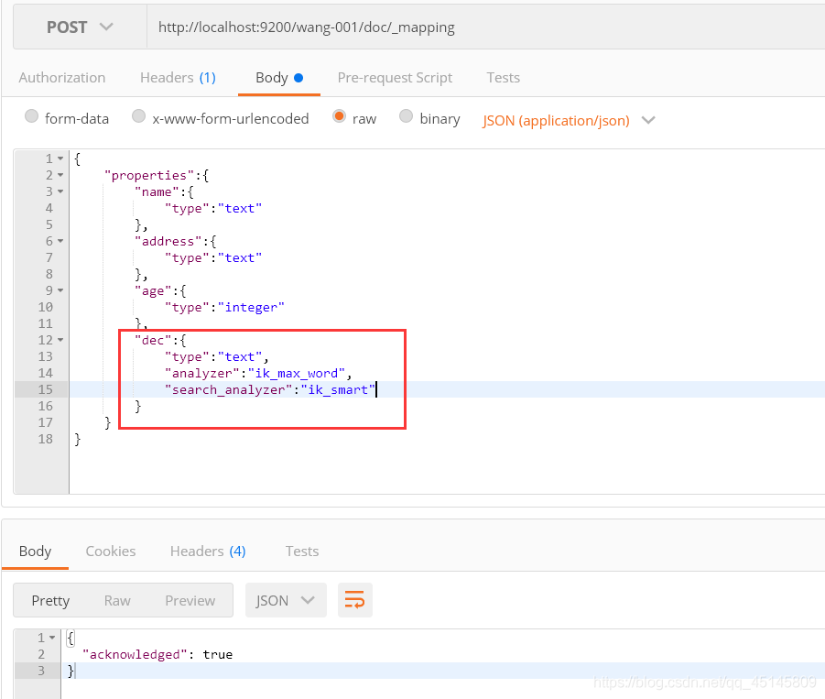Fold the "dec" block at line 12
This screenshot has height=699, width=825.
click(x=60, y=340)
